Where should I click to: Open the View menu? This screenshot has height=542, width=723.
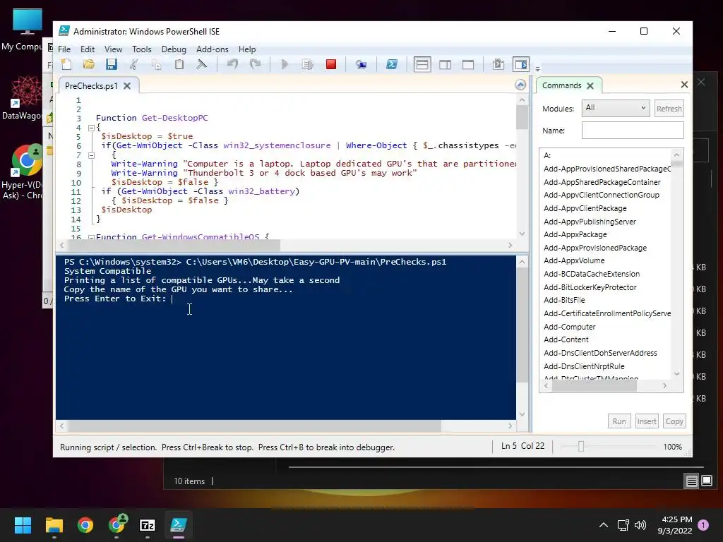click(113, 49)
